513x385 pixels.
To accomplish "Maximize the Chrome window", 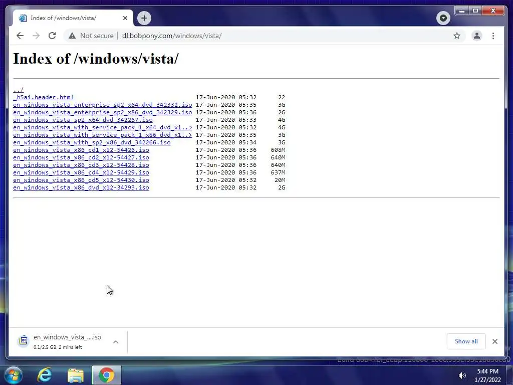I will [x=475, y=11].
